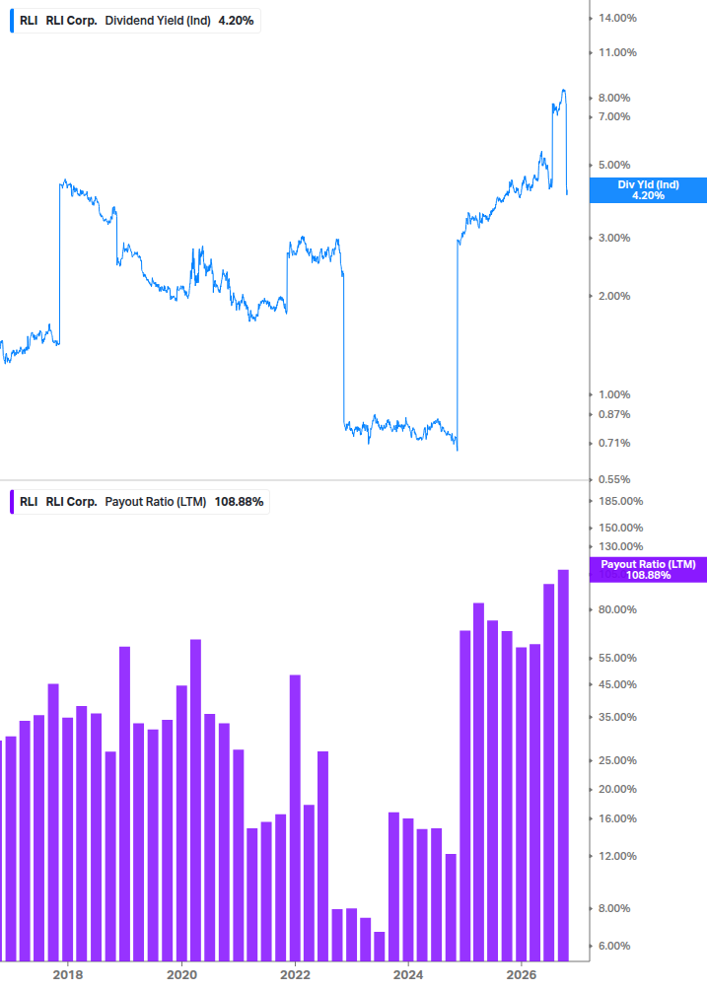Click the 130.00% payout ratio axis label
Screen dimensions: 707x991
click(x=620, y=546)
